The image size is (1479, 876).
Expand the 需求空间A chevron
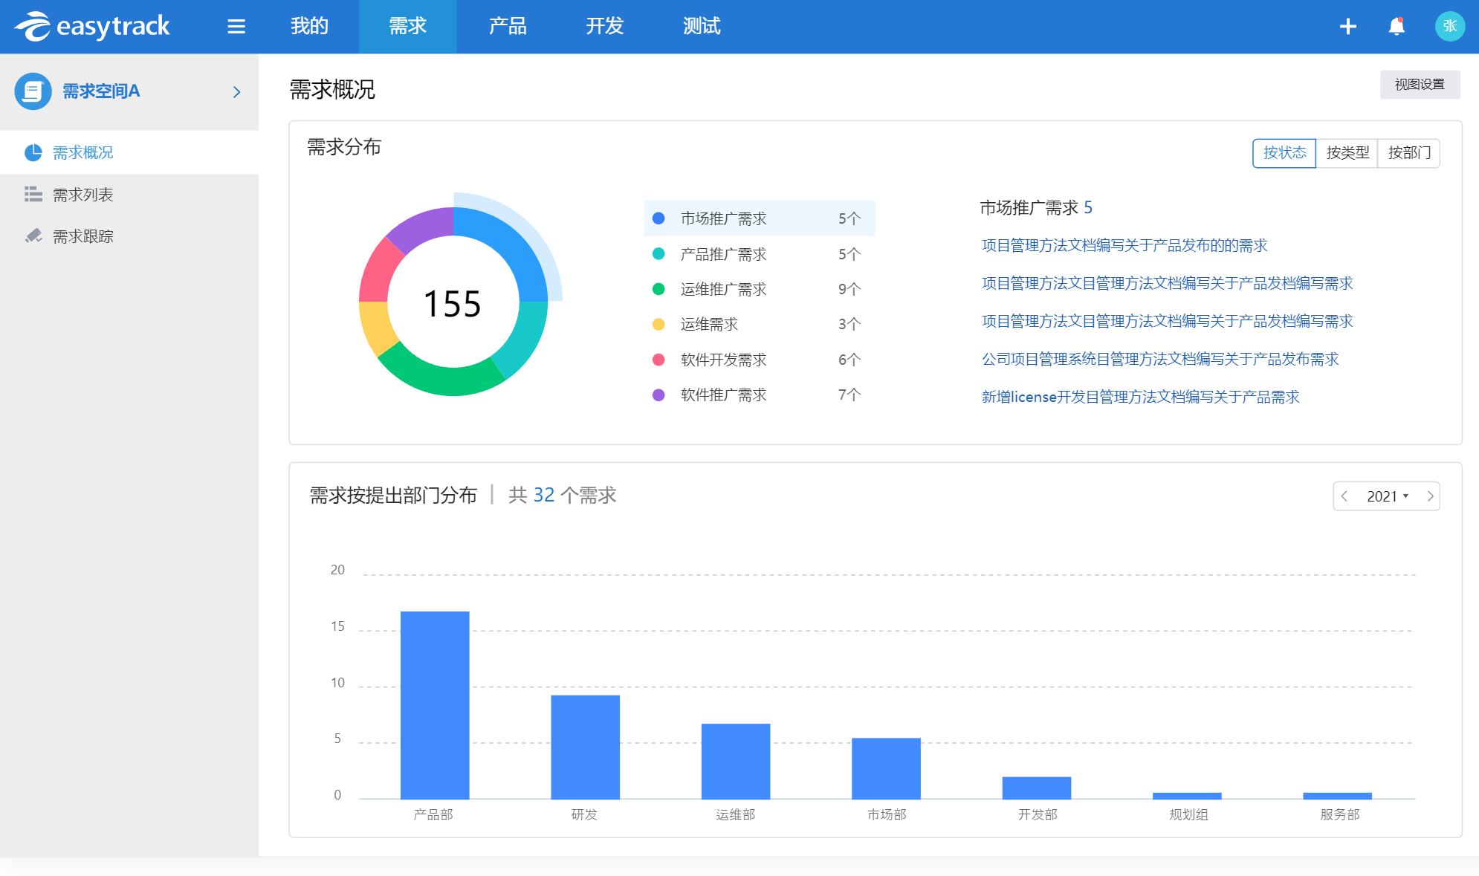236,92
